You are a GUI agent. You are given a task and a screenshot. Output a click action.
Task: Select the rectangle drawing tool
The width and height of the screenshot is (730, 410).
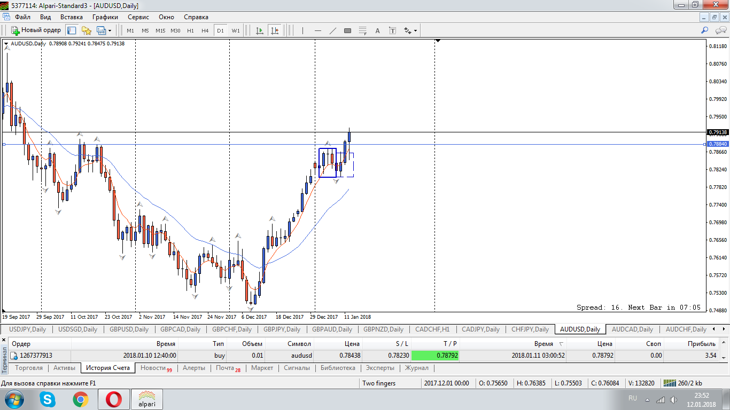(x=347, y=30)
